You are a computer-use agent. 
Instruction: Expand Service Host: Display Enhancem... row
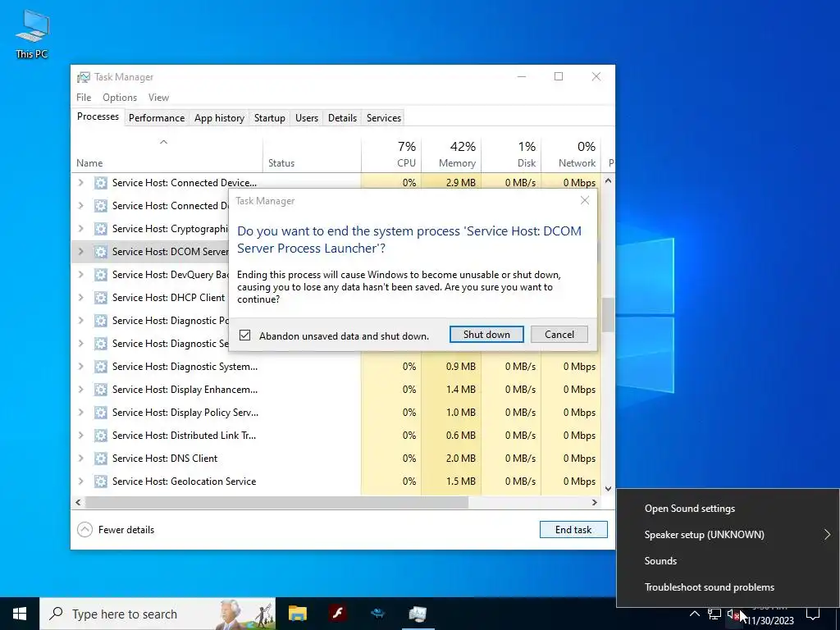coord(81,389)
